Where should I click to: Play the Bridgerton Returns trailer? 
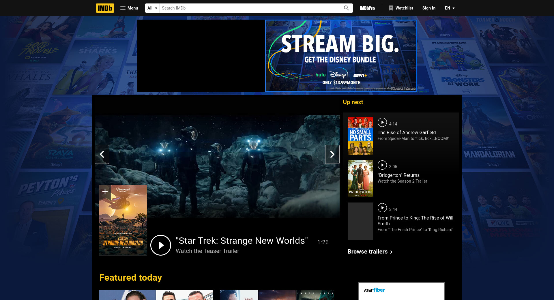382,165
